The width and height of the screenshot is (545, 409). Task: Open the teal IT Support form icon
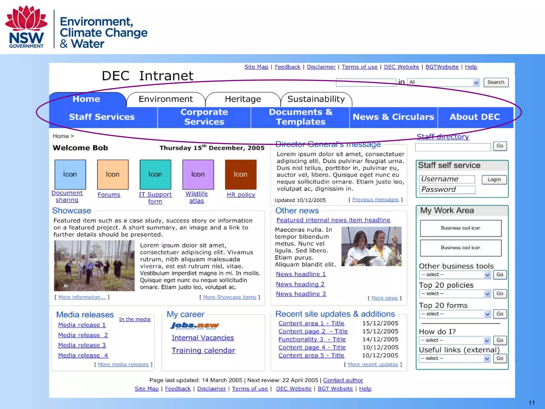(x=155, y=174)
